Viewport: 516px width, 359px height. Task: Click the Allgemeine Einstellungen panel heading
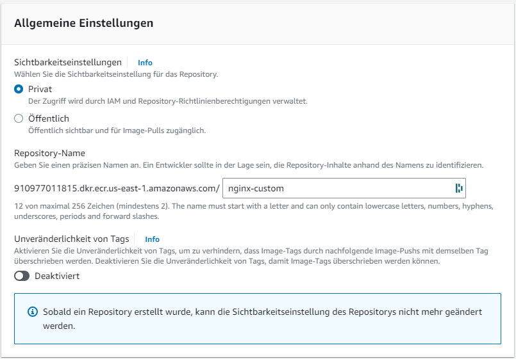[83, 23]
